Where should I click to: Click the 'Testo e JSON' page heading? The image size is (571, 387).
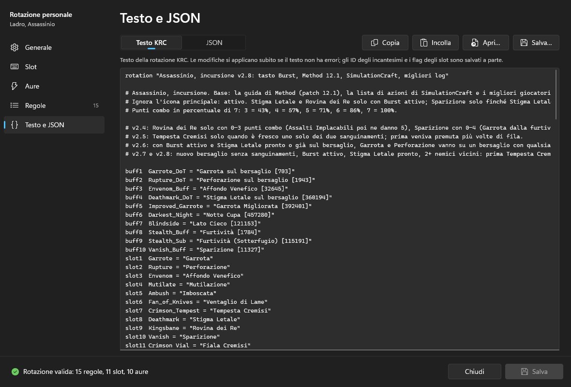click(160, 18)
